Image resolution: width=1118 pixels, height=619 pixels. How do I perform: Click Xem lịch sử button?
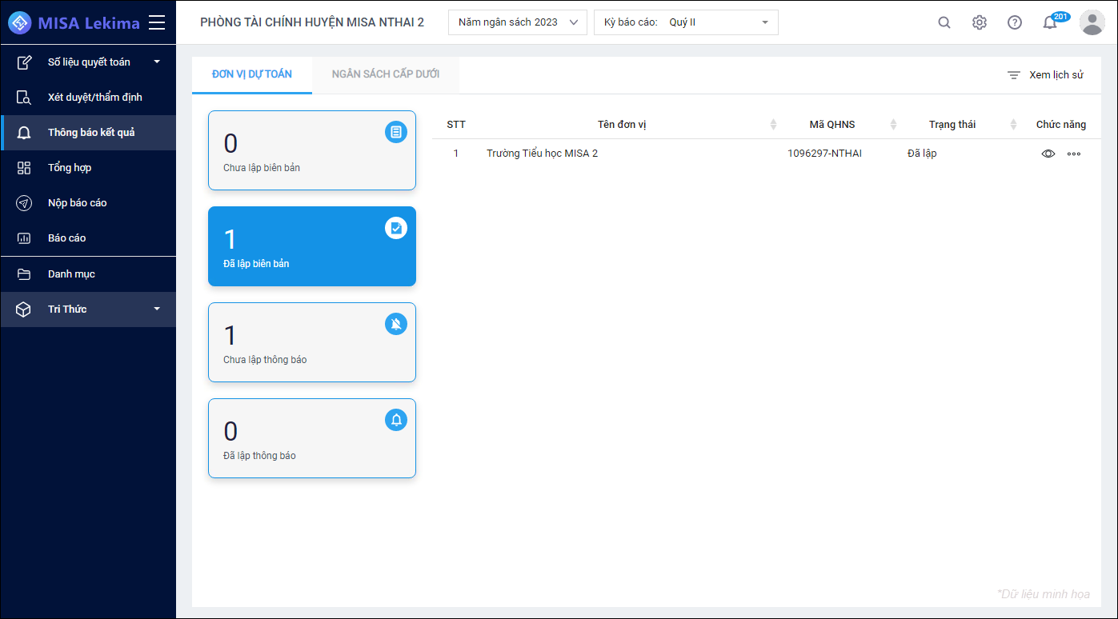click(x=1046, y=75)
